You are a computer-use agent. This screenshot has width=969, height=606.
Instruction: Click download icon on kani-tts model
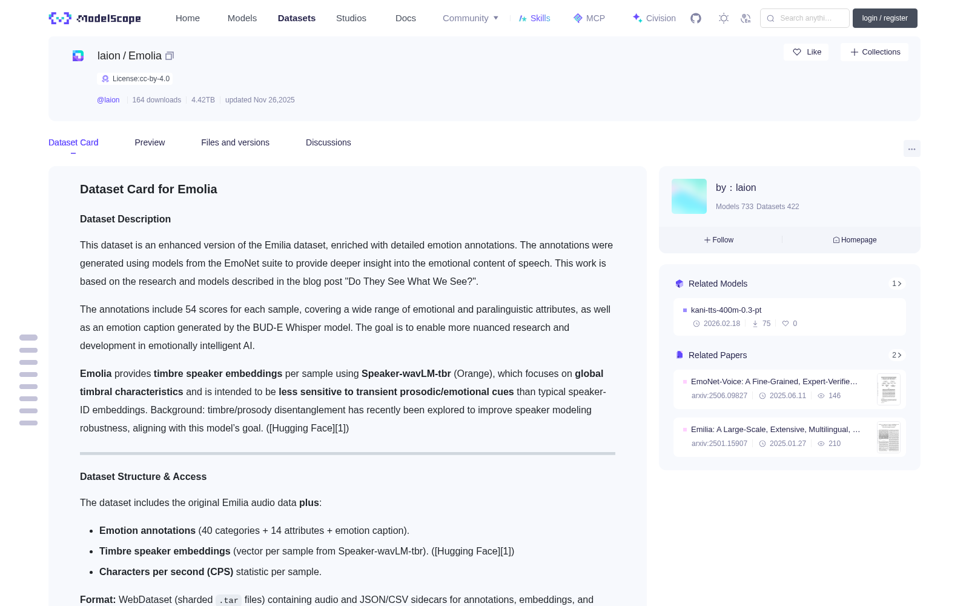pos(755,324)
